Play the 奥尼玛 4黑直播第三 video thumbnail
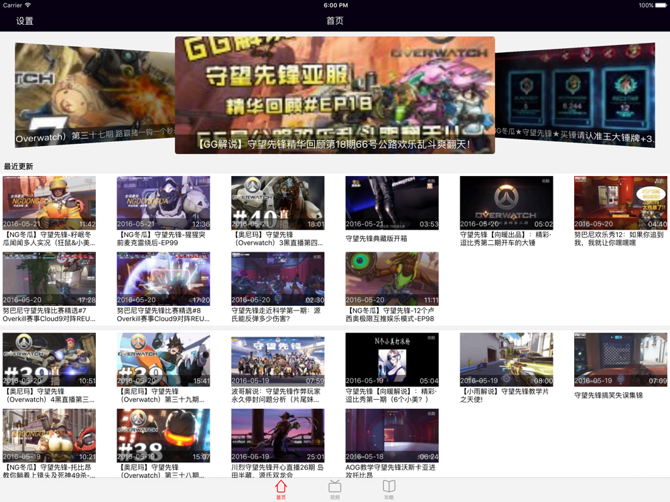 [x=49, y=359]
